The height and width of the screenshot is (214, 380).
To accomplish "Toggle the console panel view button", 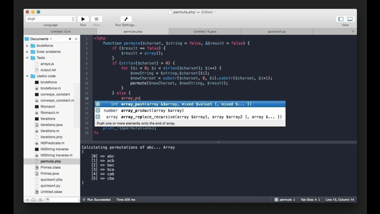I will (x=350, y=19).
